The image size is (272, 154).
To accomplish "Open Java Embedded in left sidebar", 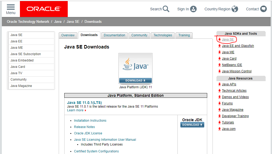I will (x=31, y=60).
